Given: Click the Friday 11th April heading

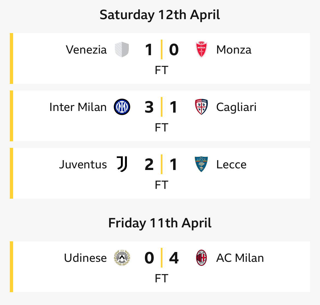Looking at the screenshot, I should (160, 223).
